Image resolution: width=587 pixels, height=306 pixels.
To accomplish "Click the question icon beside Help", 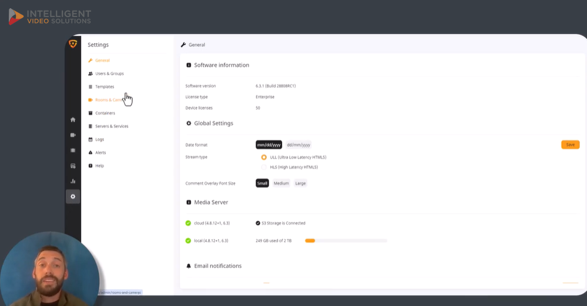I will click(x=90, y=166).
